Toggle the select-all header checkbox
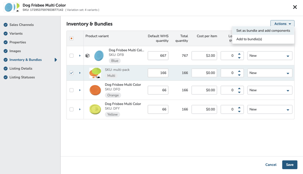This screenshot has height=174, width=303. [x=71, y=38]
